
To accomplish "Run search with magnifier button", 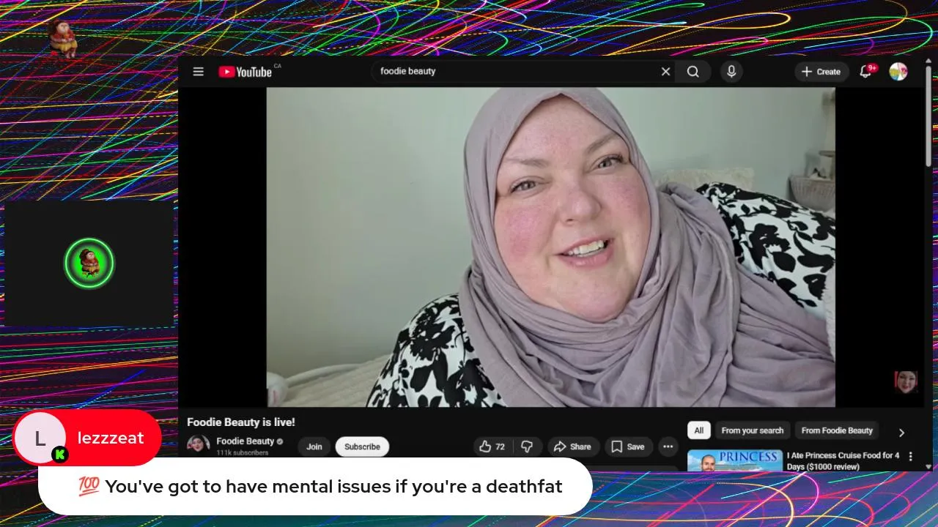I will 693,72.
